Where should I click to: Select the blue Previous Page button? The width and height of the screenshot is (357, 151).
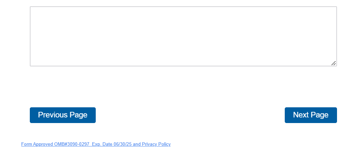point(62,115)
